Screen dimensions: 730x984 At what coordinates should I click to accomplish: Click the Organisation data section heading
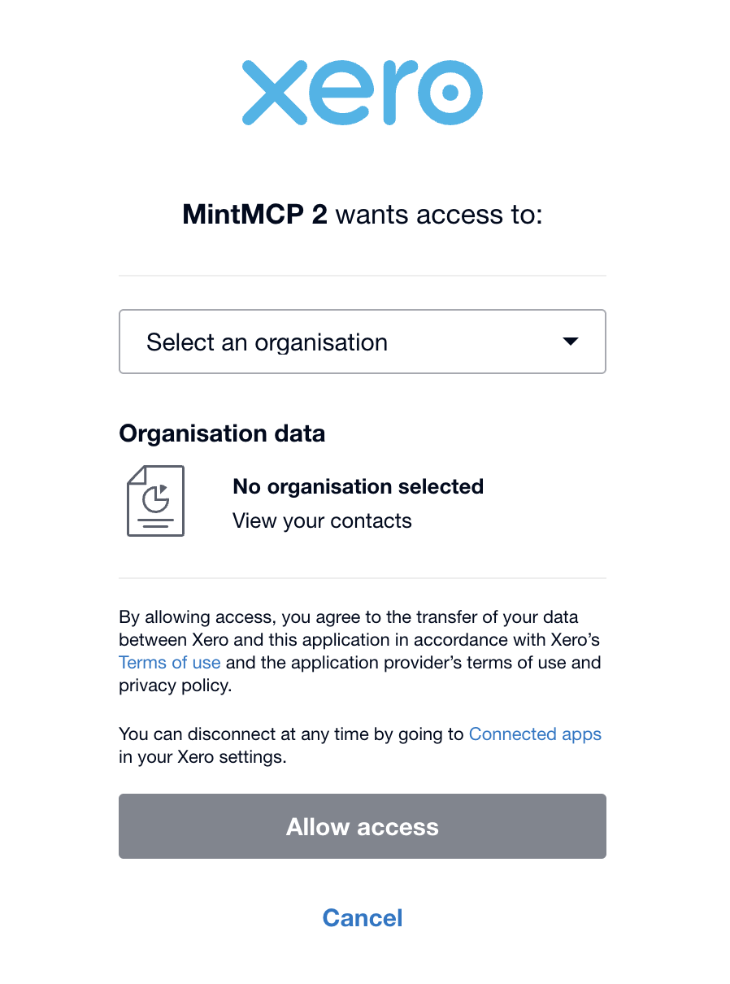coord(222,433)
